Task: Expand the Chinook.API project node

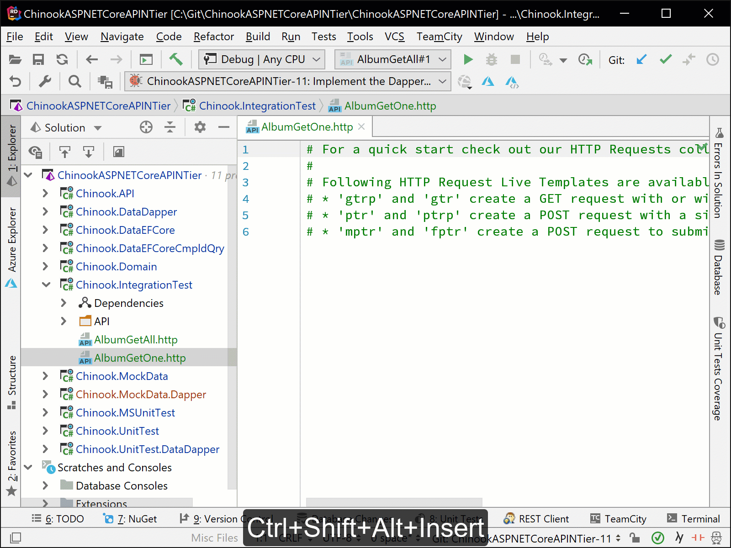Action: click(45, 193)
